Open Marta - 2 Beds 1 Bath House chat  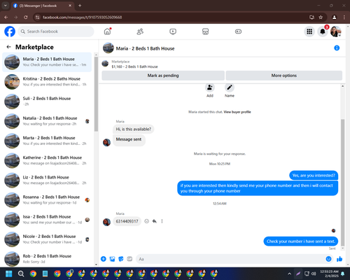[x=47, y=141]
